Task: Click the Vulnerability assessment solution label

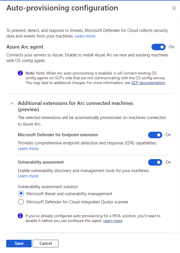Action: [48, 186]
